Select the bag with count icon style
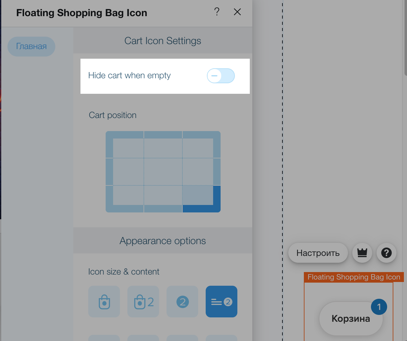The width and height of the screenshot is (407, 341). coord(143,302)
